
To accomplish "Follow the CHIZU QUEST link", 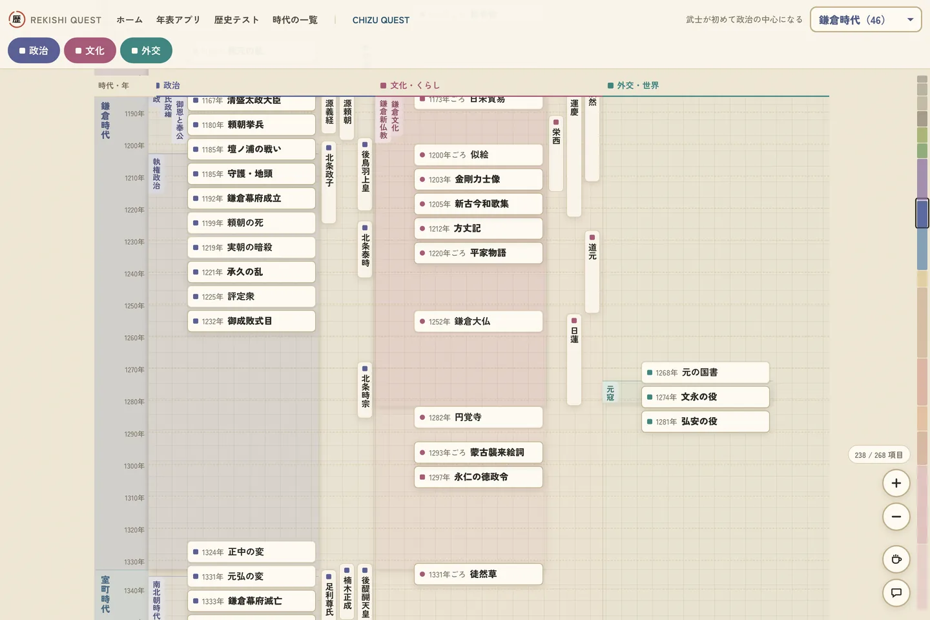I will [381, 20].
